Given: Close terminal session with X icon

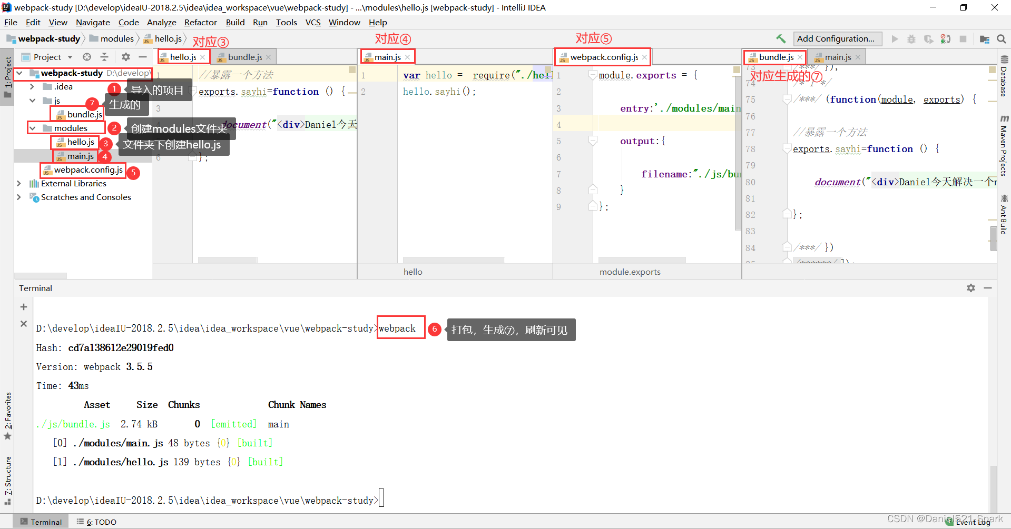Looking at the screenshot, I should [24, 324].
